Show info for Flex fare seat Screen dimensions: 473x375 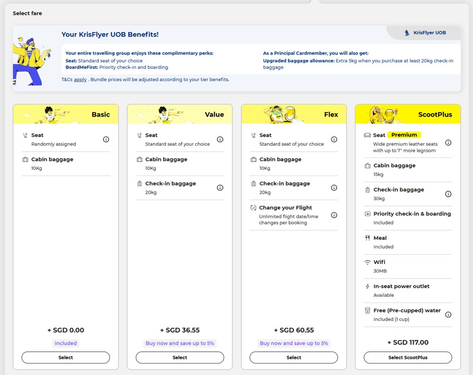334,140
